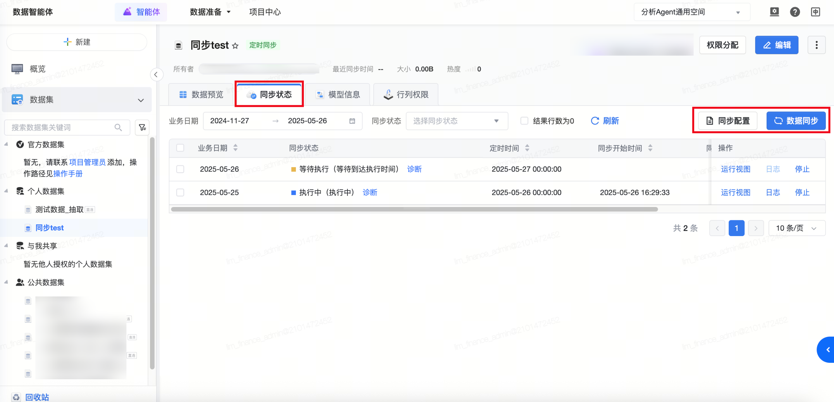Toggle the select-all header checkbox
The height and width of the screenshot is (402, 834).
pos(180,148)
